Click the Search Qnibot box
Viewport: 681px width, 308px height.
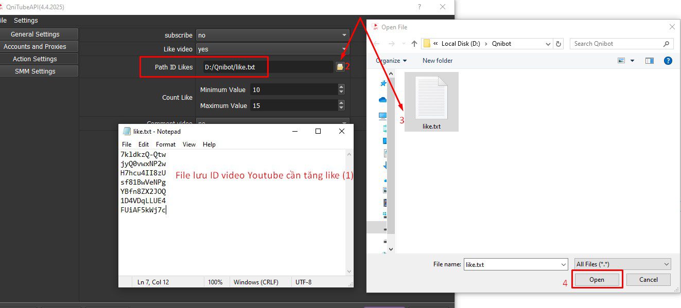(622, 44)
